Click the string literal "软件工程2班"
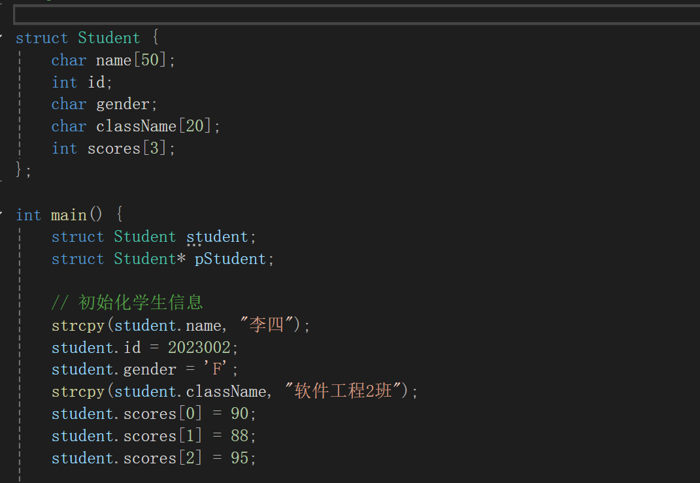Image resolution: width=700 pixels, height=483 pixels. (343, 391)
